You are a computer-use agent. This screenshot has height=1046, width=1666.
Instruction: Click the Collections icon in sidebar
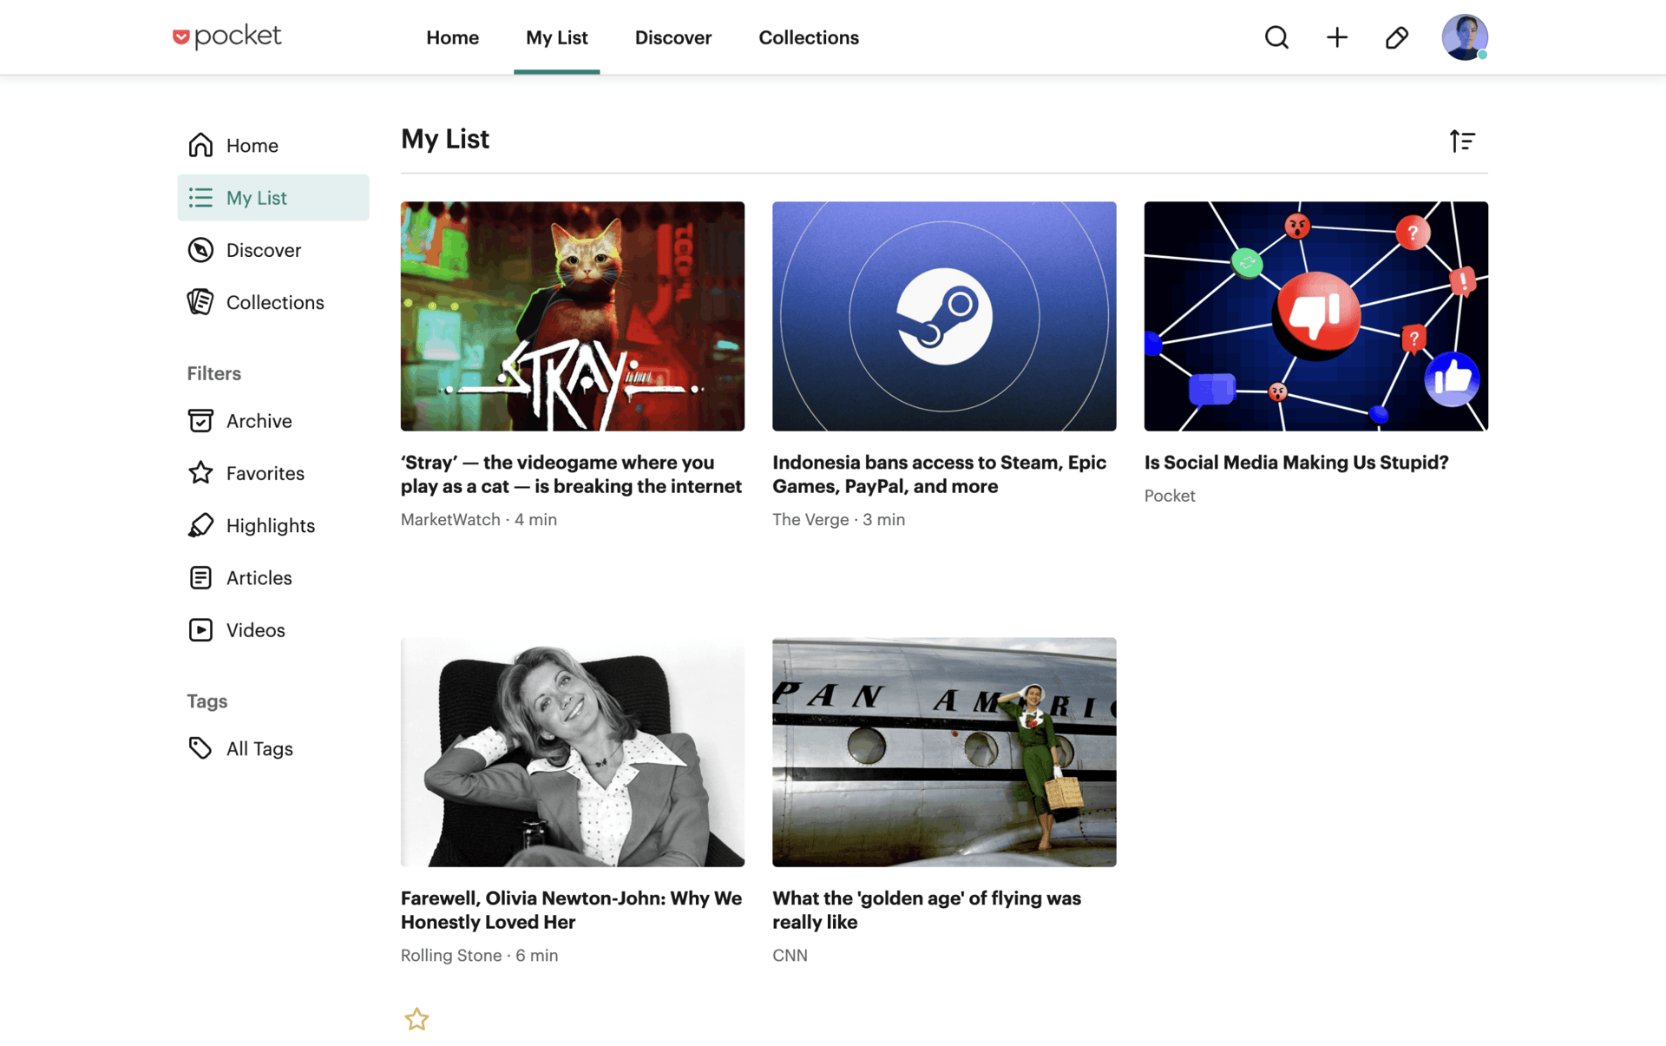(x=200, y=302)
